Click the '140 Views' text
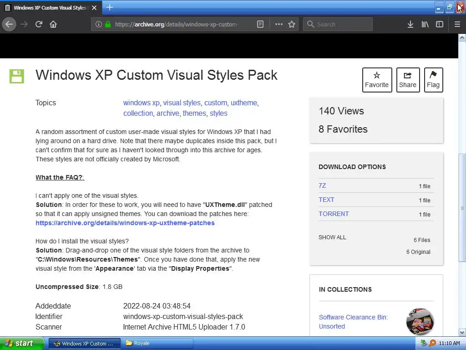 tap(341, 111)
